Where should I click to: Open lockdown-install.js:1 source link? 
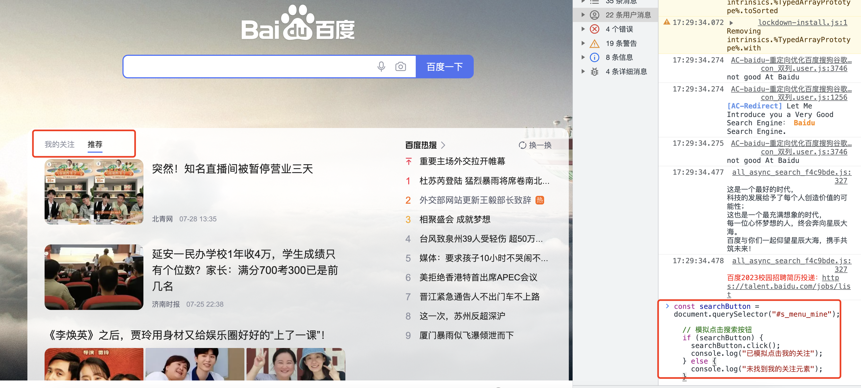pyautogui.click(x=802, y=22)
